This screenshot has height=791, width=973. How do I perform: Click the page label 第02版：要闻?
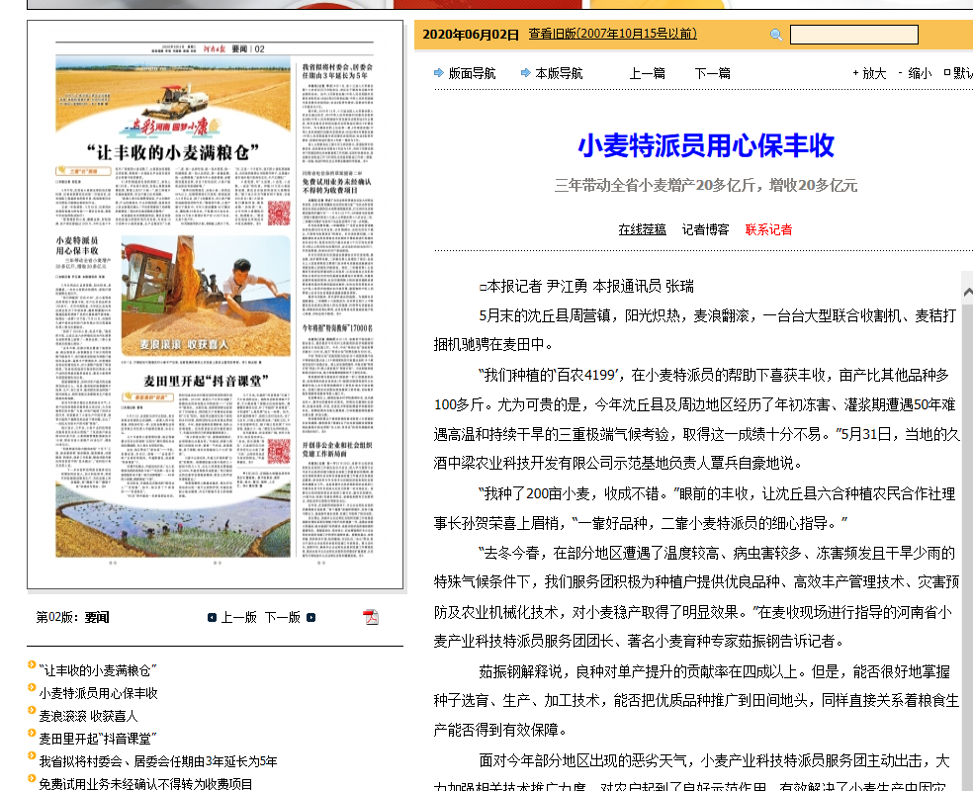pyautogui.click(x=72, y=617)
